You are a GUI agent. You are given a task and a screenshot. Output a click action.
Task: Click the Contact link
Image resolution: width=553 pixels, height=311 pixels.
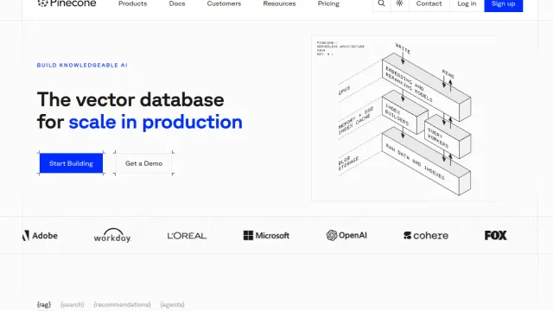pos(429,3)
